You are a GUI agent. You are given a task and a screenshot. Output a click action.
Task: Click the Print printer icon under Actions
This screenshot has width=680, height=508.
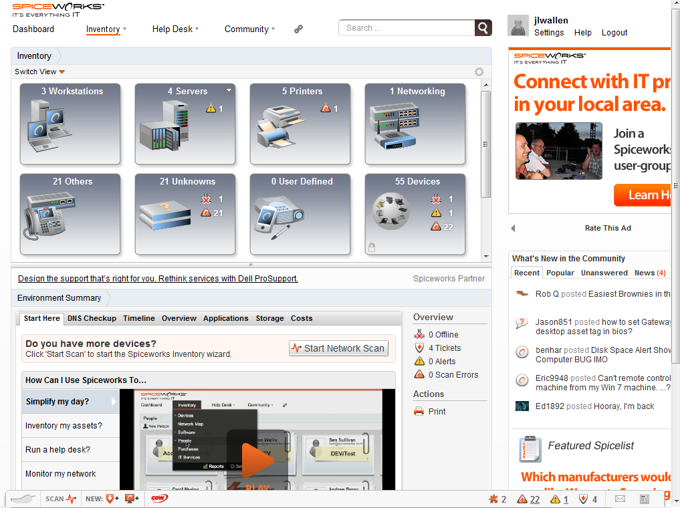coord(419,411)
